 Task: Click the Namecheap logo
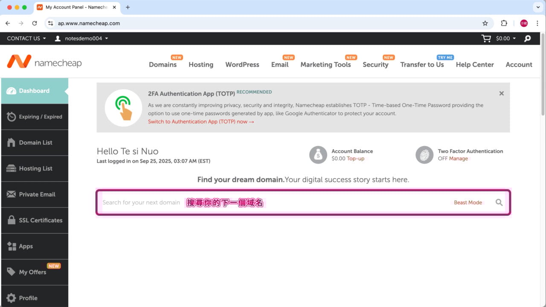44,63
